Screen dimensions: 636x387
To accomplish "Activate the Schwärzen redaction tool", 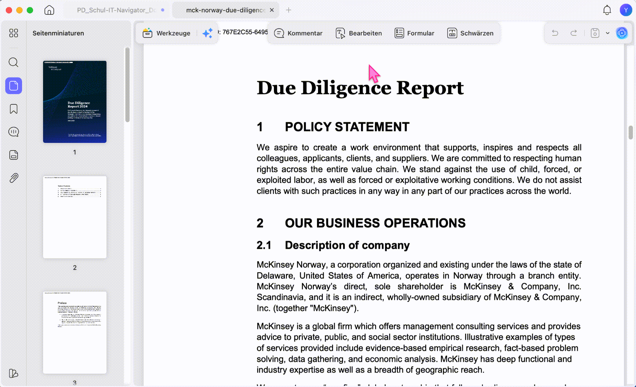I will (470, 33).
